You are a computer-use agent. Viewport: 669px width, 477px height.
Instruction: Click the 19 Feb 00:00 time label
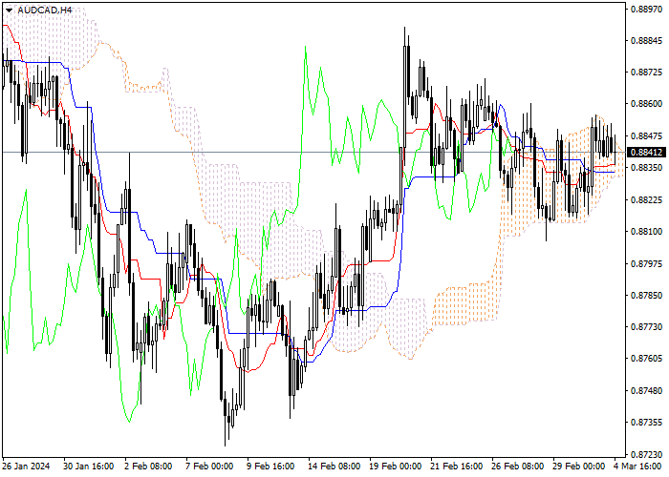click(395, 467)
